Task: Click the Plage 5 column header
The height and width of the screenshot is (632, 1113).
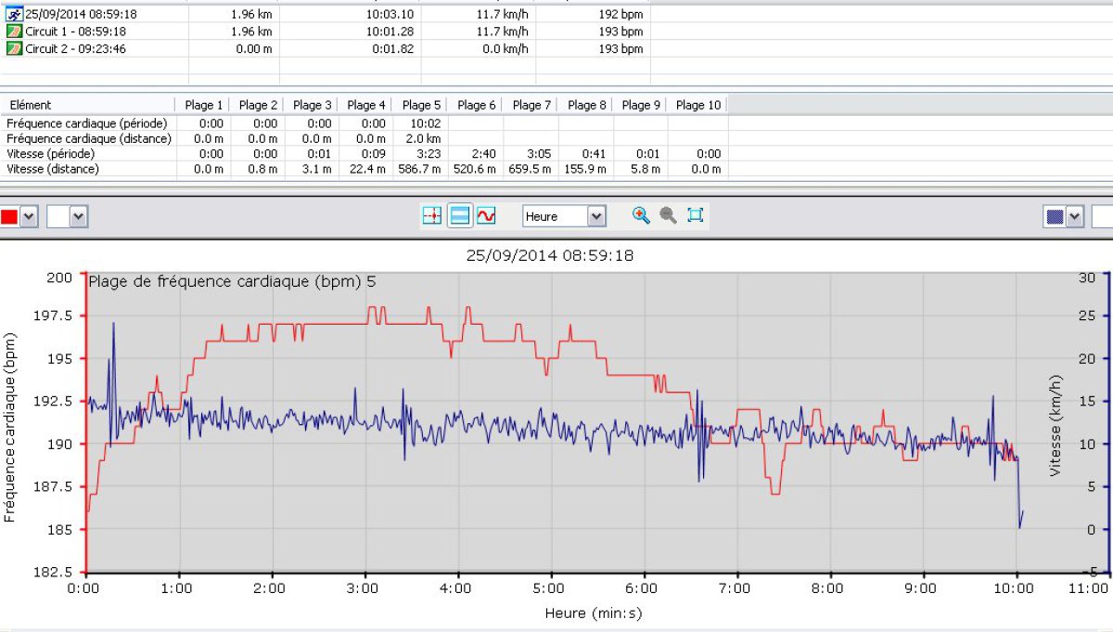Action: 422,105
